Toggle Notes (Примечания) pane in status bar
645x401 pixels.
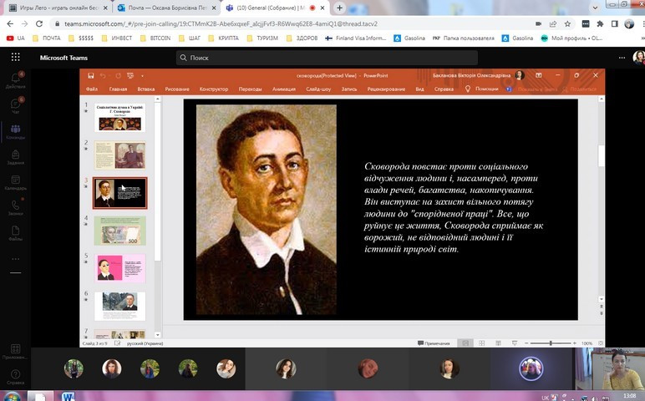tap(434, 343)
